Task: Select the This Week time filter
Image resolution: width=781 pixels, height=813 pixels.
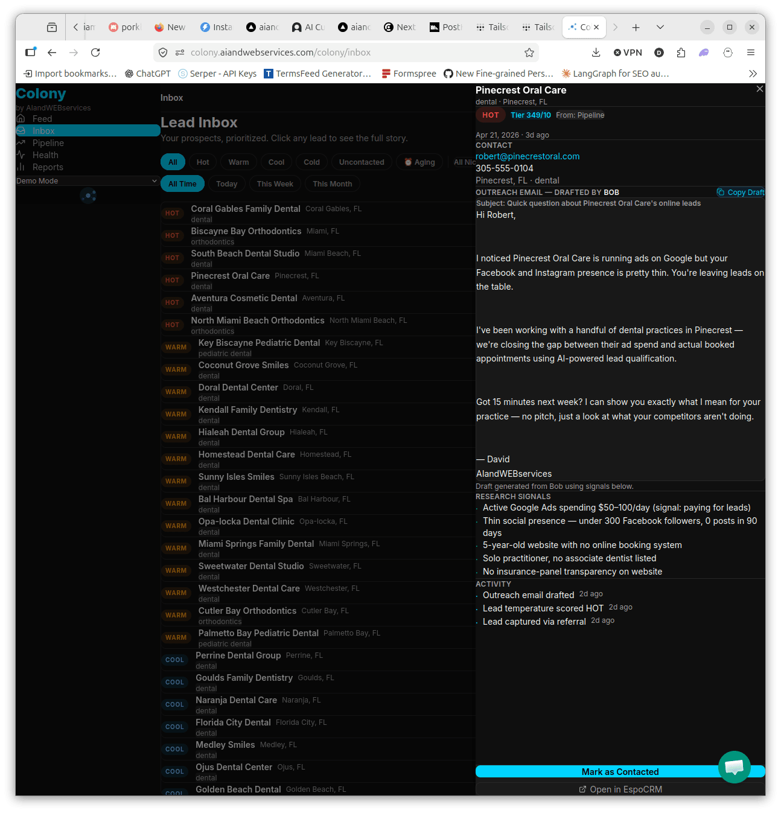Action: (275, 184)
